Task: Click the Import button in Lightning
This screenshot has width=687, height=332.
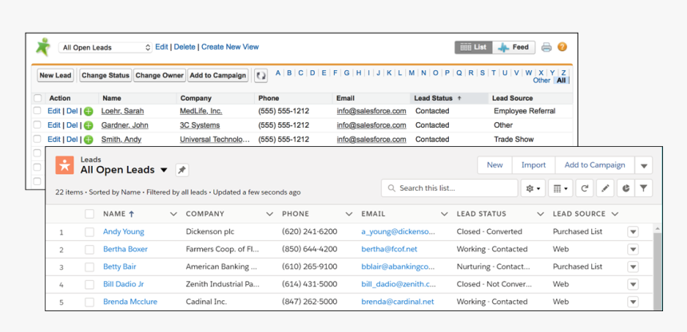Action: pos(534,165)
